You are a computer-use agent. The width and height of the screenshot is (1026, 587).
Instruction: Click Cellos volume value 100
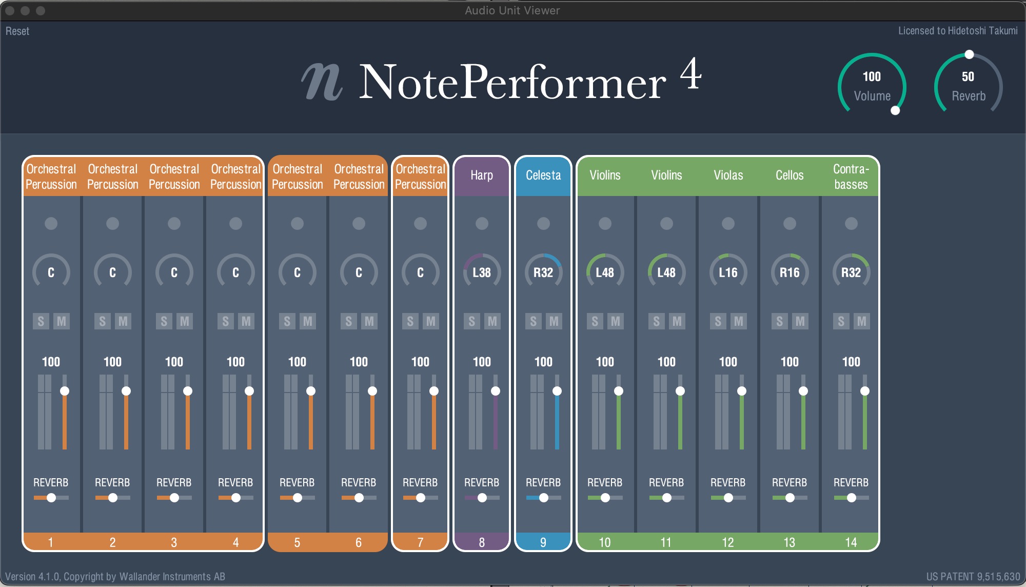[790, 362]
